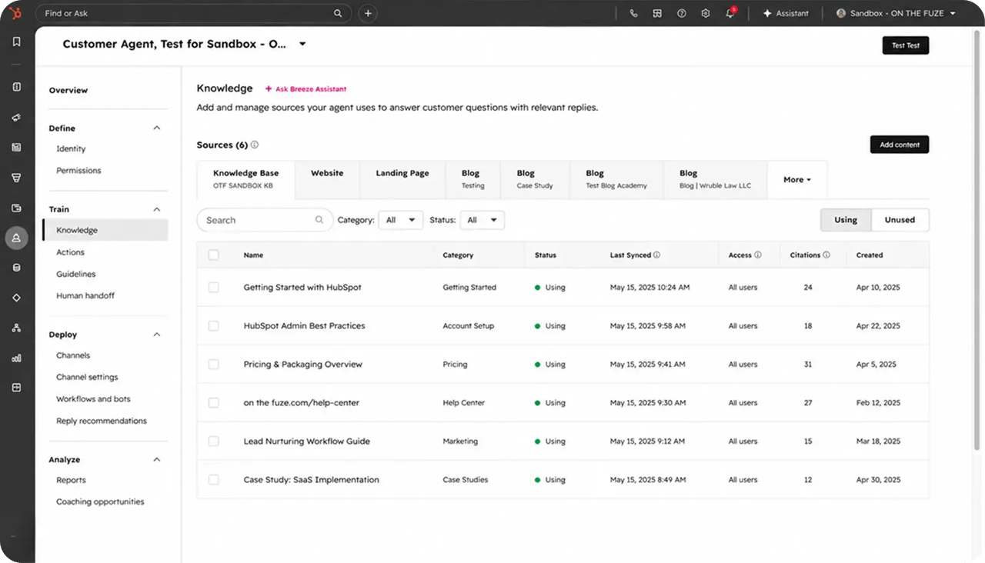
Task: Click the Add content button
Action: [x=900, y=145]
